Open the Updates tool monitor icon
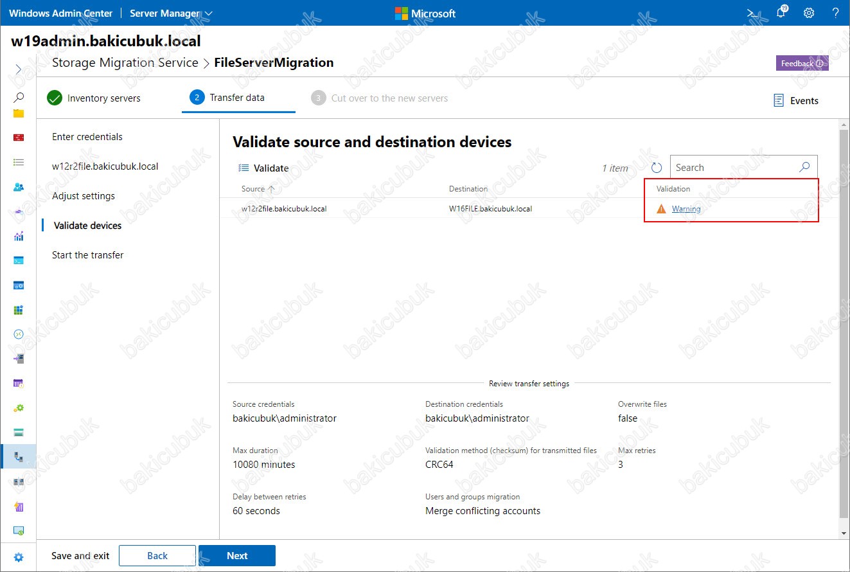Viewport: 850px width, 572px height. pos(19,531)
